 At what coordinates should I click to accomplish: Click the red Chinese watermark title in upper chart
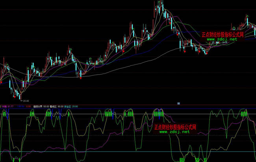pyautogui.click(x=223, y=35)
